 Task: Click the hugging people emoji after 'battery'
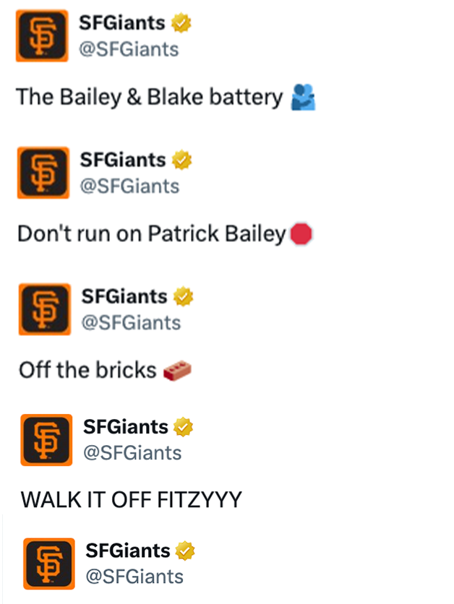pos(304,97)
